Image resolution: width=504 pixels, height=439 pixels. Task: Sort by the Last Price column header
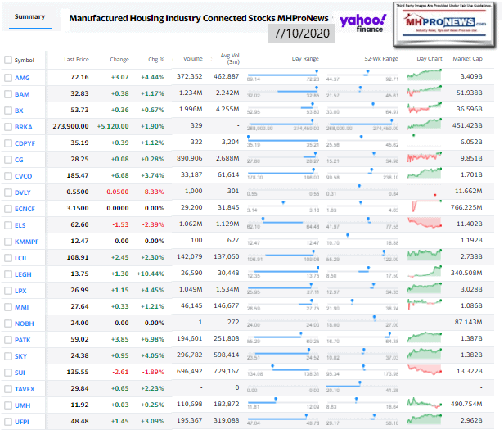click(x=76, y=60)
